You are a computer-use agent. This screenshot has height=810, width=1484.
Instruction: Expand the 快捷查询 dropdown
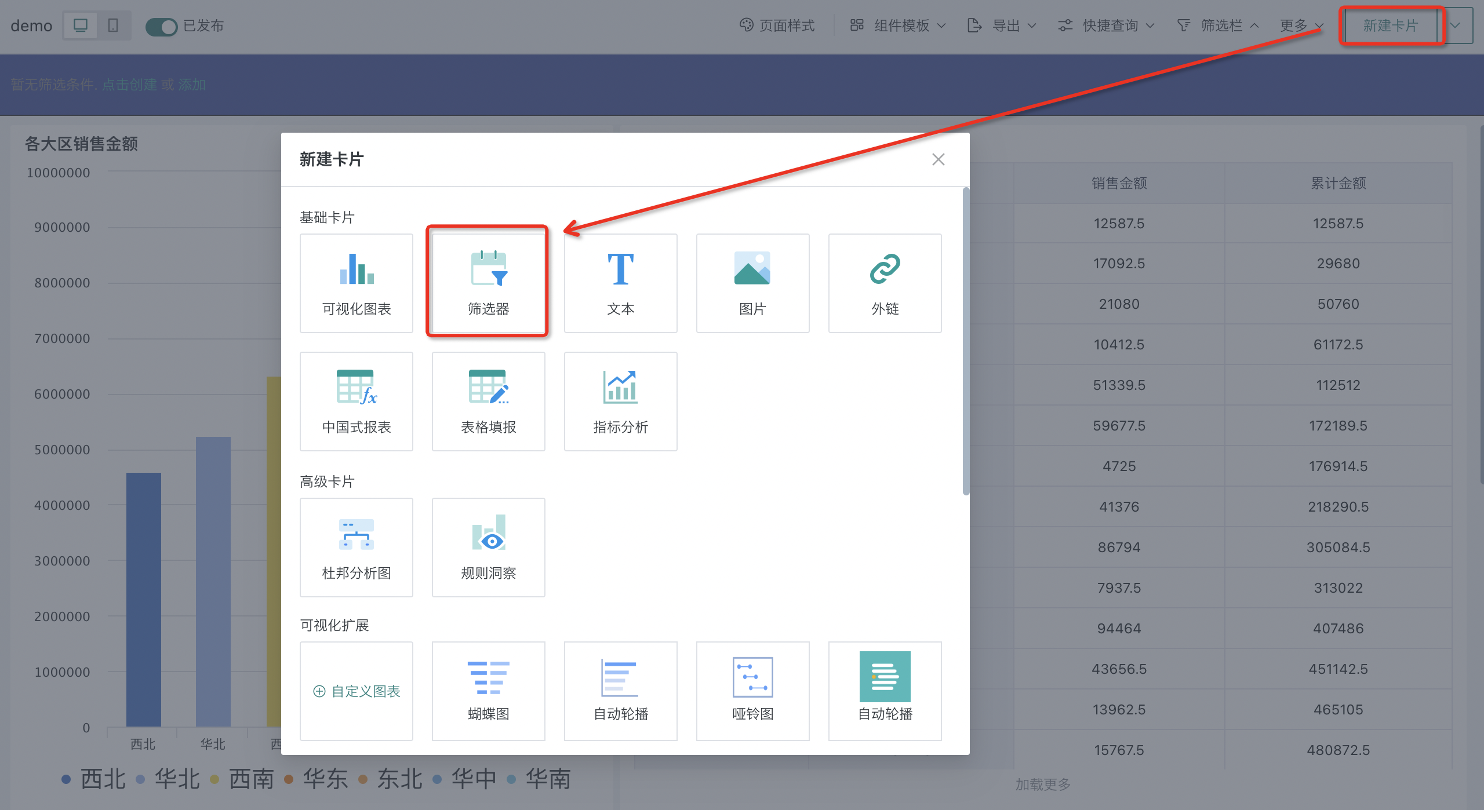[x=1107, y=25]
